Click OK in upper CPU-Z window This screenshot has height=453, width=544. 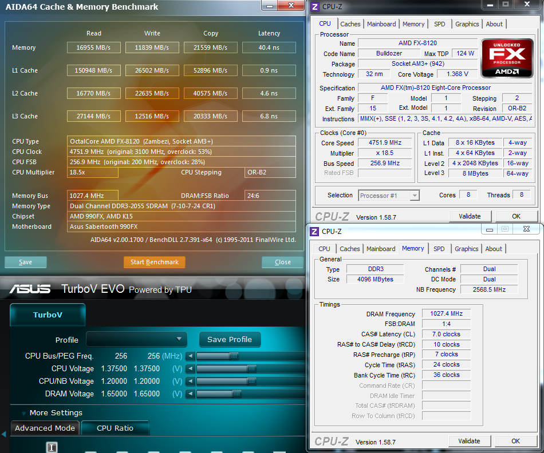pos(517,216)
